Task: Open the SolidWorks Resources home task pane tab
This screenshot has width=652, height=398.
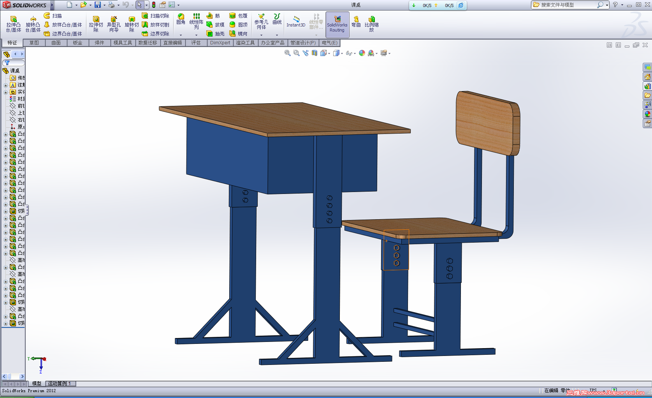Action: 647,77
